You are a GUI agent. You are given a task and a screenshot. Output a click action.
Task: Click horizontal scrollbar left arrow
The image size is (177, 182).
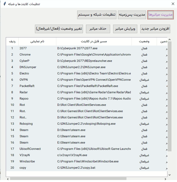pos(8,179)
